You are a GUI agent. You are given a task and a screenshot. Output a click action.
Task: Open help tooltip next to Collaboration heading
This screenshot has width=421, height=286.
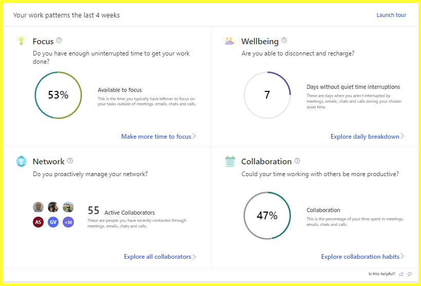(x=297, y=161)
